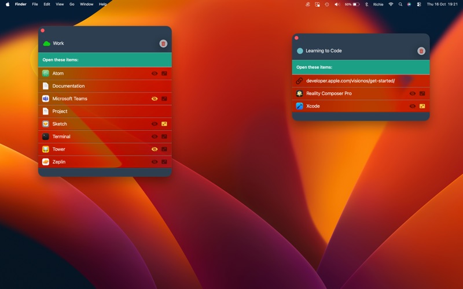
Task: Click the Terminal app icon
Action: (x=46, y=136)
